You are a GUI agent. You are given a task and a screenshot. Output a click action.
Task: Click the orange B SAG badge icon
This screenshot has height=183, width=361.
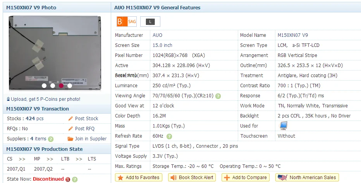(x=126, y=22)
